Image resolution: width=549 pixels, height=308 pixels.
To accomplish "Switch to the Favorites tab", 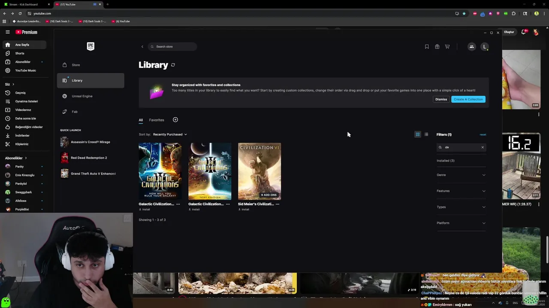I will click(x=157, y=120).
